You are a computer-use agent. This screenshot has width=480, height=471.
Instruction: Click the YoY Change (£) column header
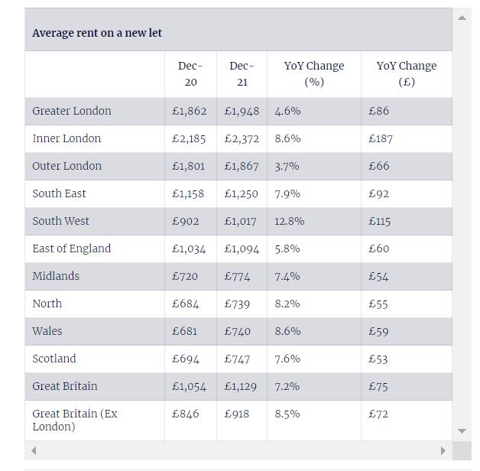(407, 74)
